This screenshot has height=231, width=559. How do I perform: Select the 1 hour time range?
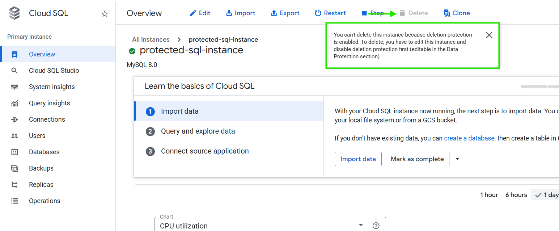[489, 195]
